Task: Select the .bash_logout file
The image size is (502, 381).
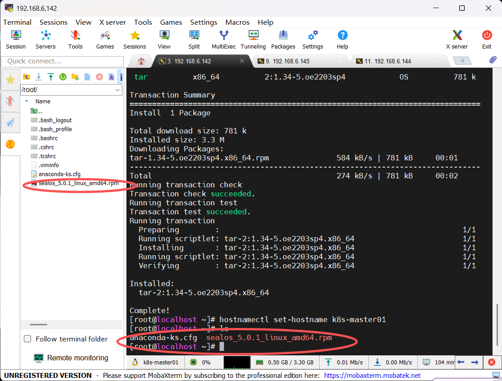Action: coord(51,120)
